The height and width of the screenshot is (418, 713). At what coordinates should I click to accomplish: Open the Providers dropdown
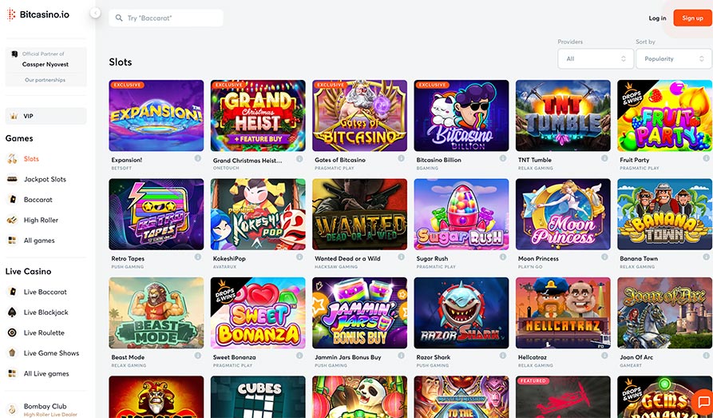pyautogui.click(x=595, y=58)
